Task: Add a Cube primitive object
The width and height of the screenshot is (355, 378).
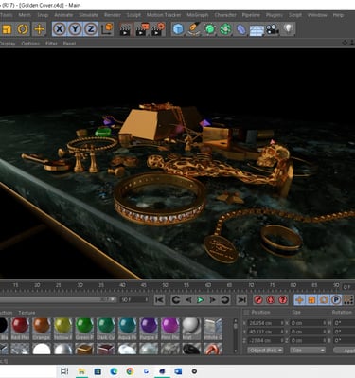Action: (x=178, y=29)
